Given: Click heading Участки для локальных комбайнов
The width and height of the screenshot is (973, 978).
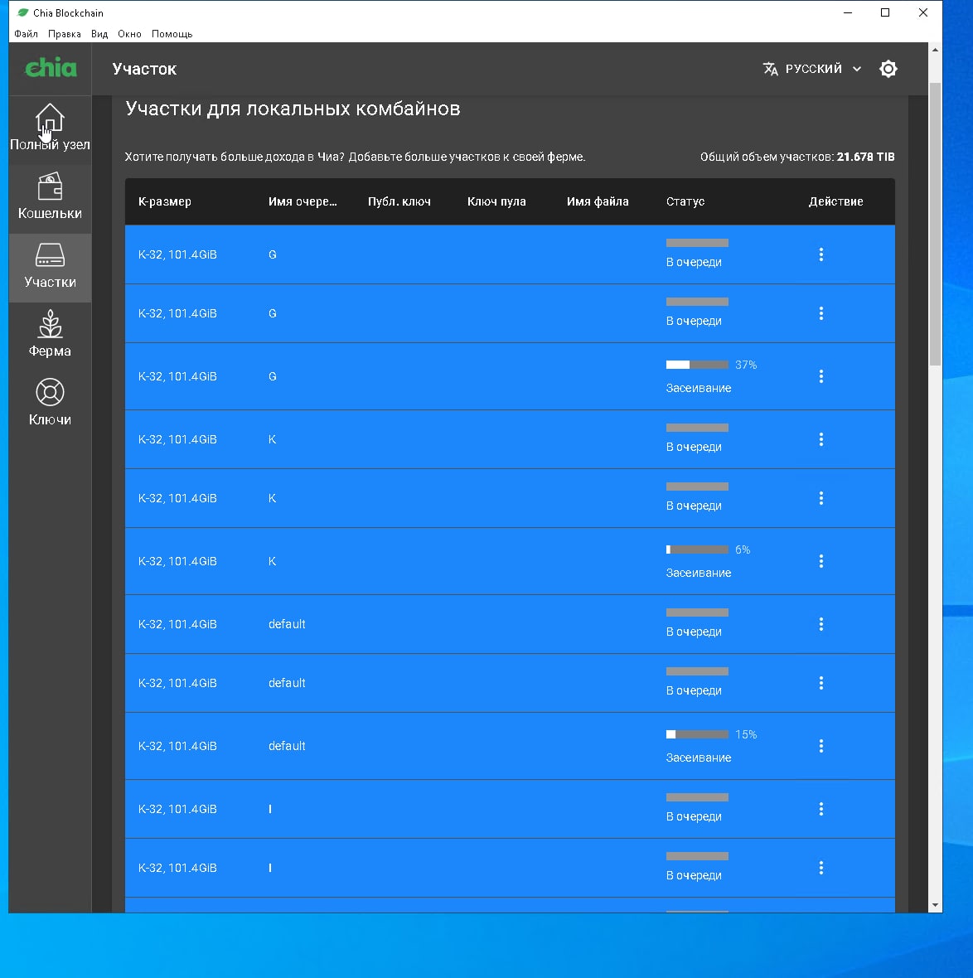Looking at the screenshot, I should tap(293, 109).
